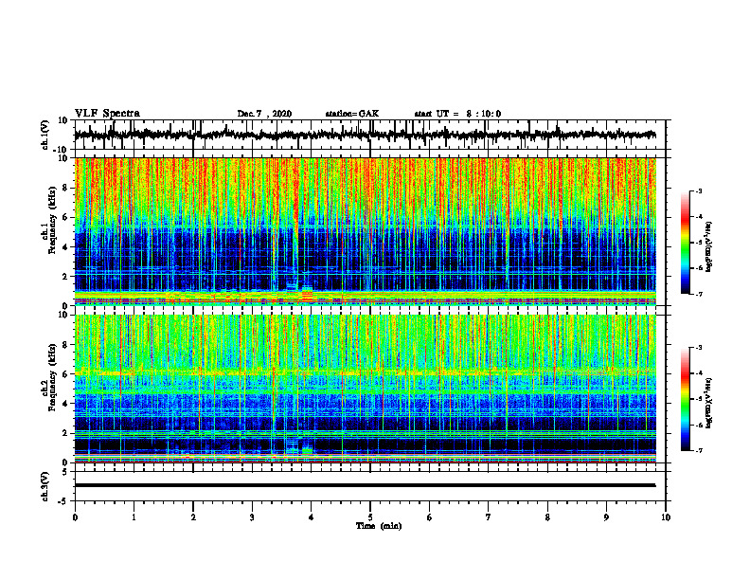Click the "VLF Spectra" plot title
Viewport: 750px width, 580px height.
[x=107, y=114]
